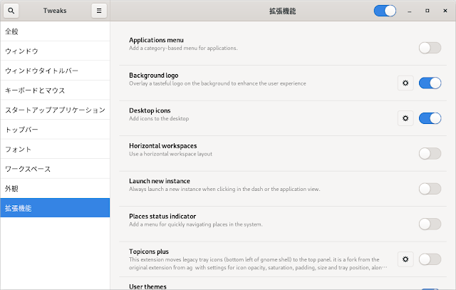
Task: Open キーボードとマウス section
Action: coord(55,90)
